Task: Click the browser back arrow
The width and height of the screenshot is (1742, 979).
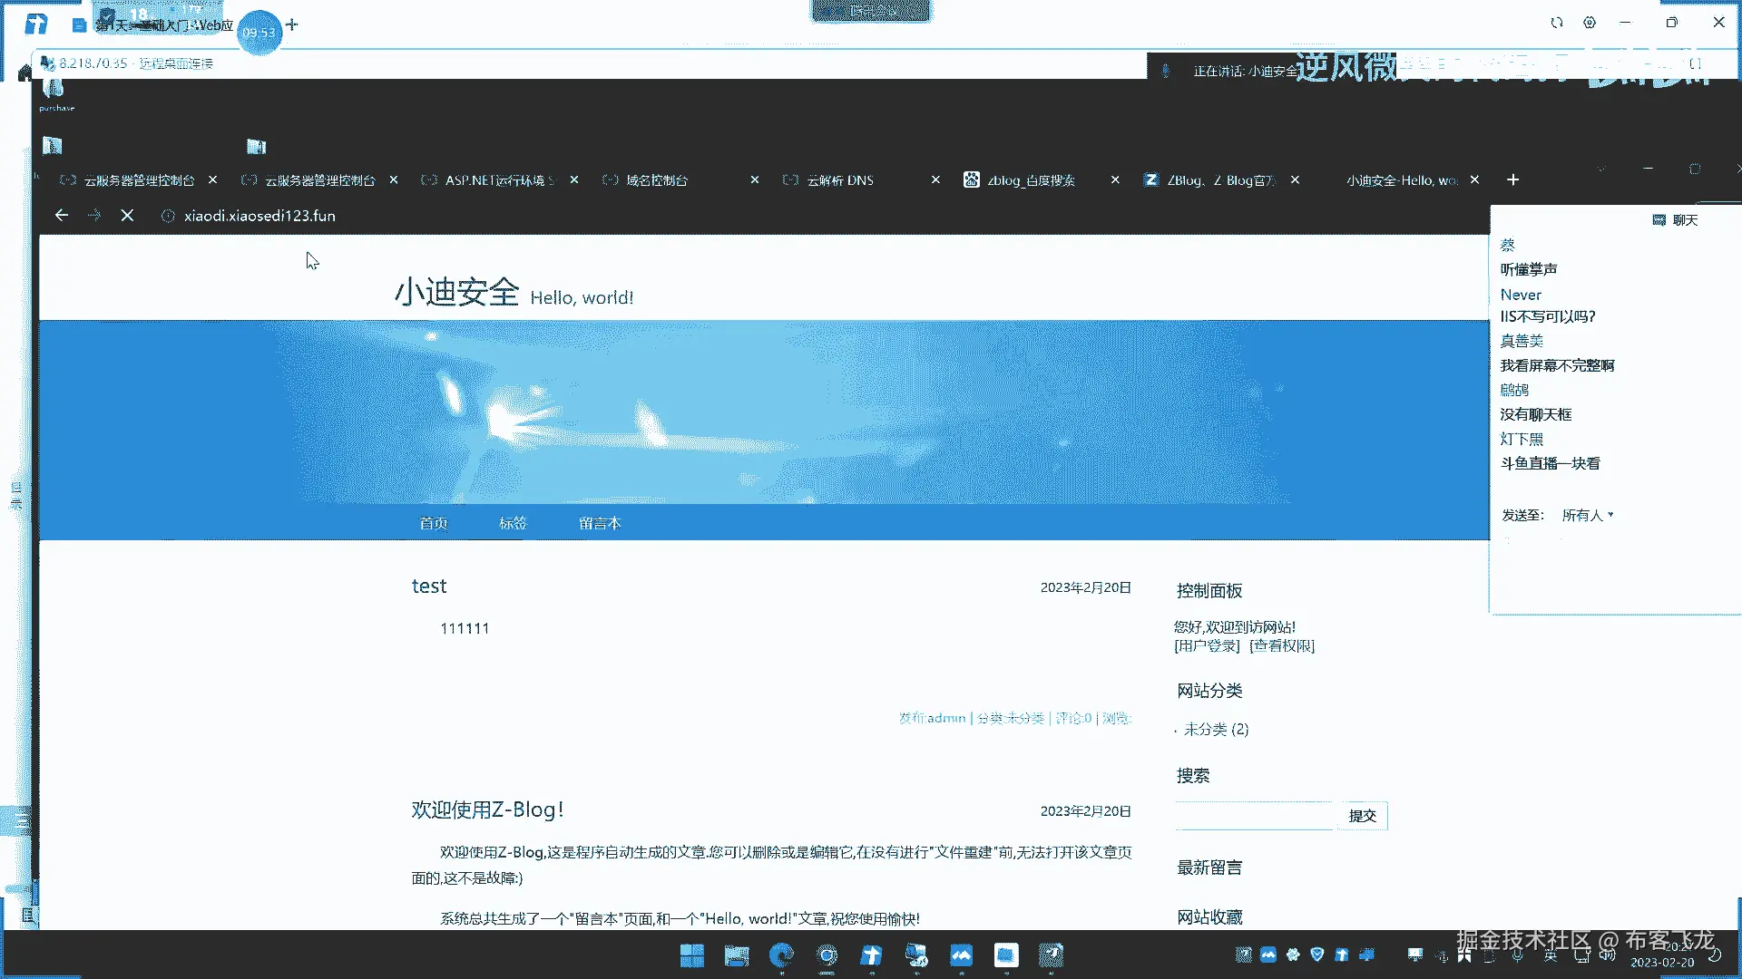Action: pos(61,216)
